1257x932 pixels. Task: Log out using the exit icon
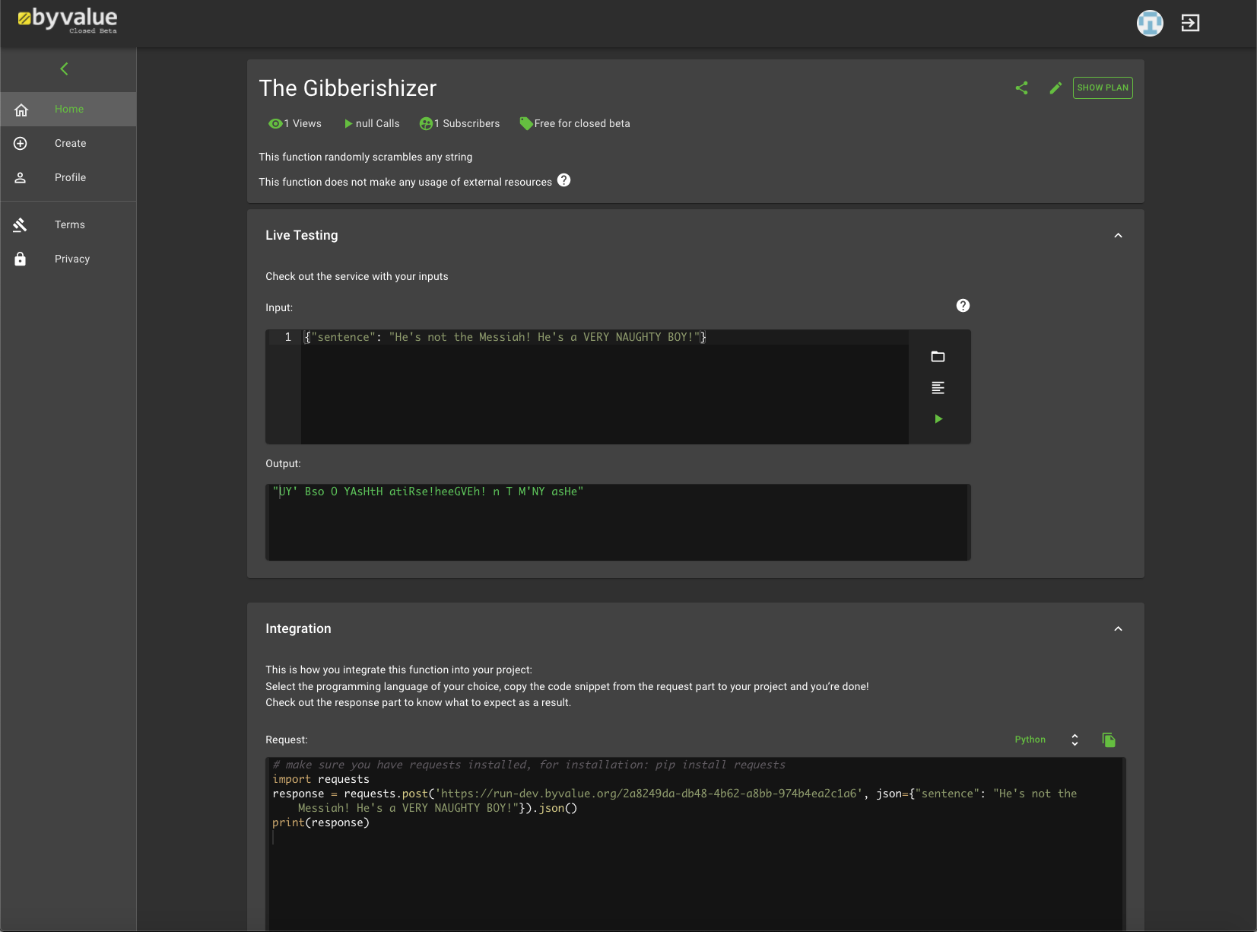pyautogui.click(x=1189, y=23)
